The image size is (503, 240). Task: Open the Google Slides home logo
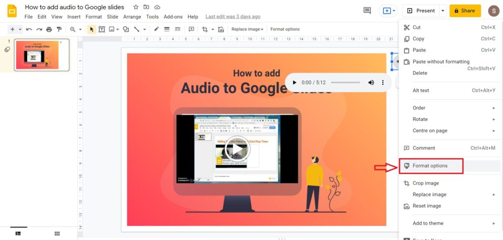point(12,11)
